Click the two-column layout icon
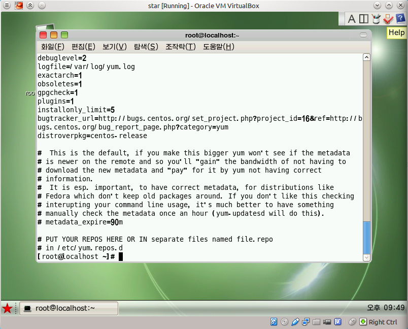Image resolution: width=408 pixels, height=329 pixels. click(363, 19)
